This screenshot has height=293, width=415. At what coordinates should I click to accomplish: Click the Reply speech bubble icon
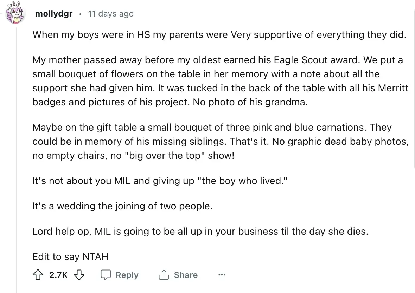click(106, 275)
